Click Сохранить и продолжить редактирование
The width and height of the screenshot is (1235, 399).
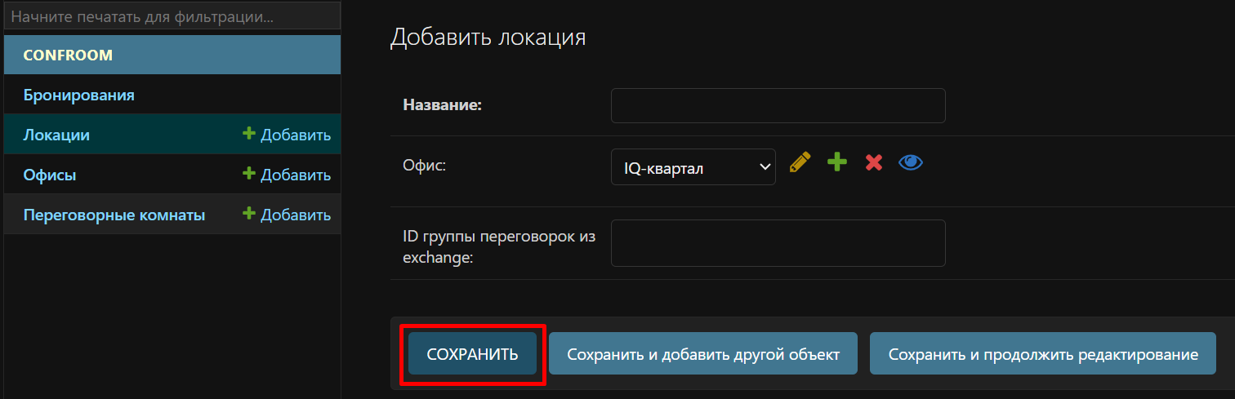click(x=1042, y=354)
